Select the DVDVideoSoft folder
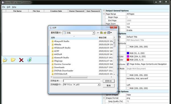Viewport: 171px width, 104px height. [x=60, y=74]
